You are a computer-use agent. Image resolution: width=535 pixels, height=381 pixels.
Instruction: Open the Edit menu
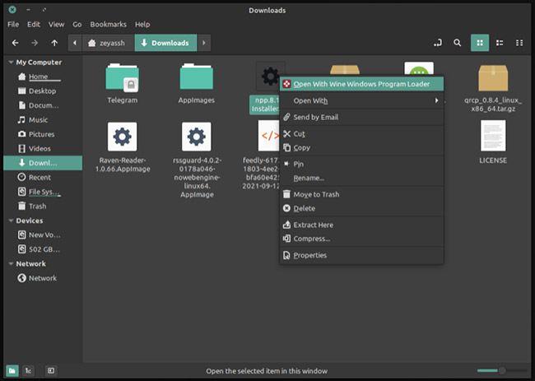click(34, 25)
